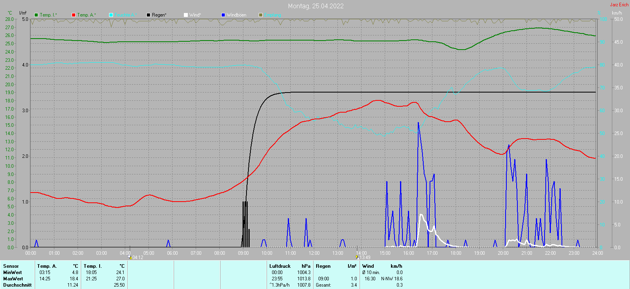Click the olive Empfang legend square
The width and height of the screenshot is (630, 289).
coord(261,15)
